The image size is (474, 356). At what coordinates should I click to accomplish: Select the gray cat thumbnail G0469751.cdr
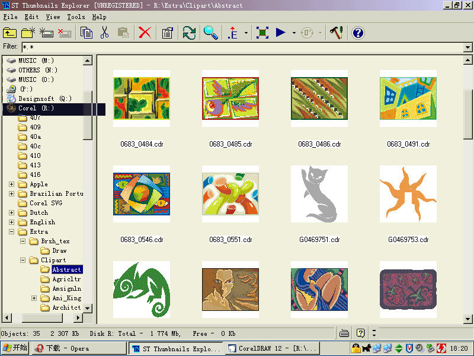click(x=319, y=194)
